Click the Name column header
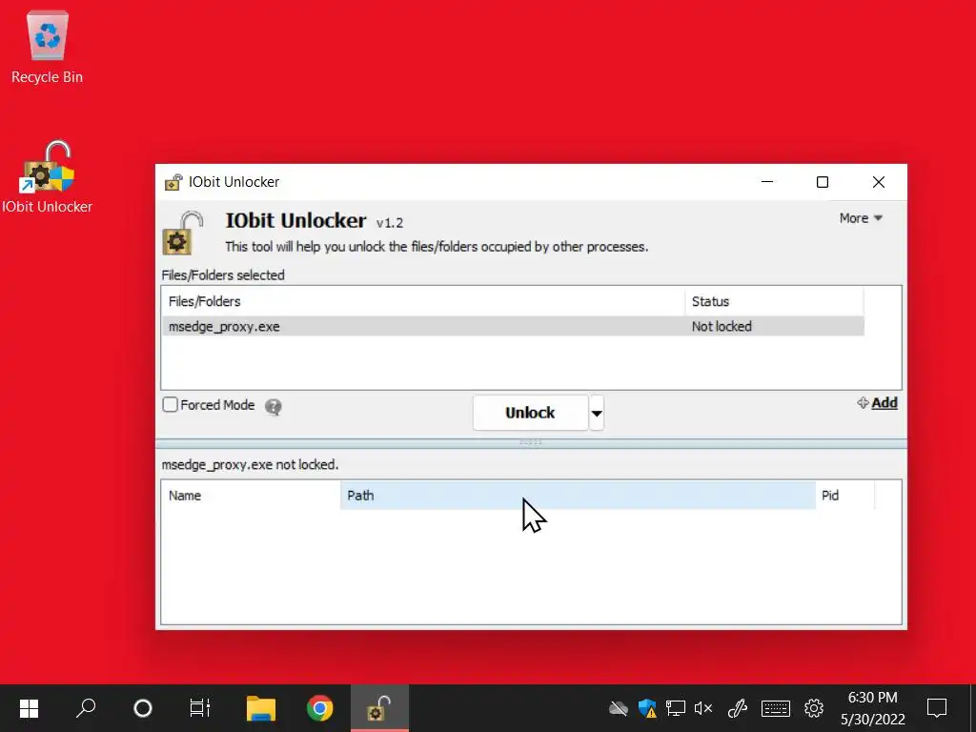 coord(251,496)
